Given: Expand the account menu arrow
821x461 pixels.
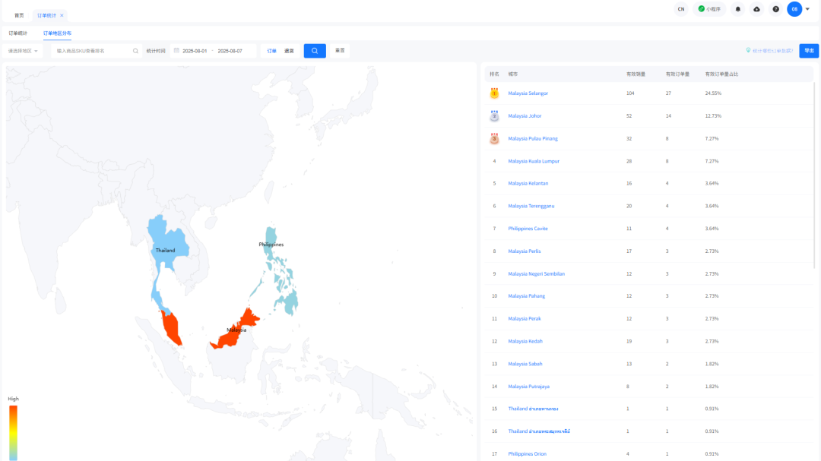Looking at the screenshot, I should [807, 9].
